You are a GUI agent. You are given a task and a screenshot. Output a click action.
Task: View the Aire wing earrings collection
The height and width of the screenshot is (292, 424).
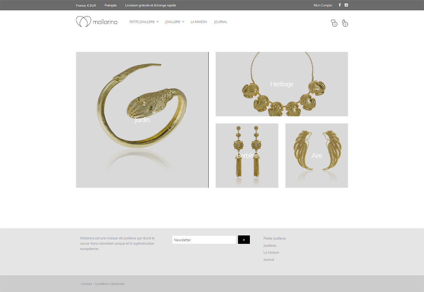(317, 155)
